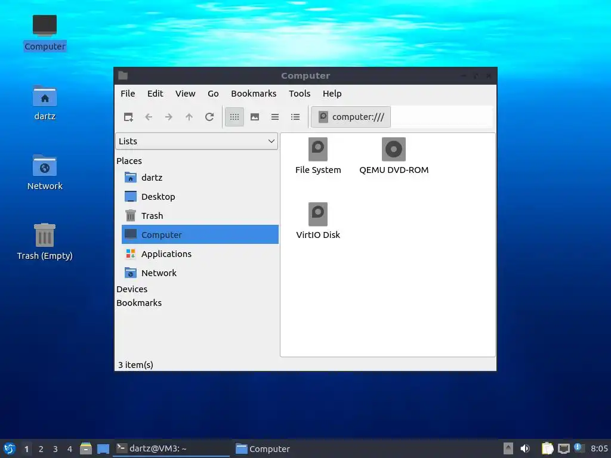
Task: Select the Computer desktop icon
Action: pos(45,33)
